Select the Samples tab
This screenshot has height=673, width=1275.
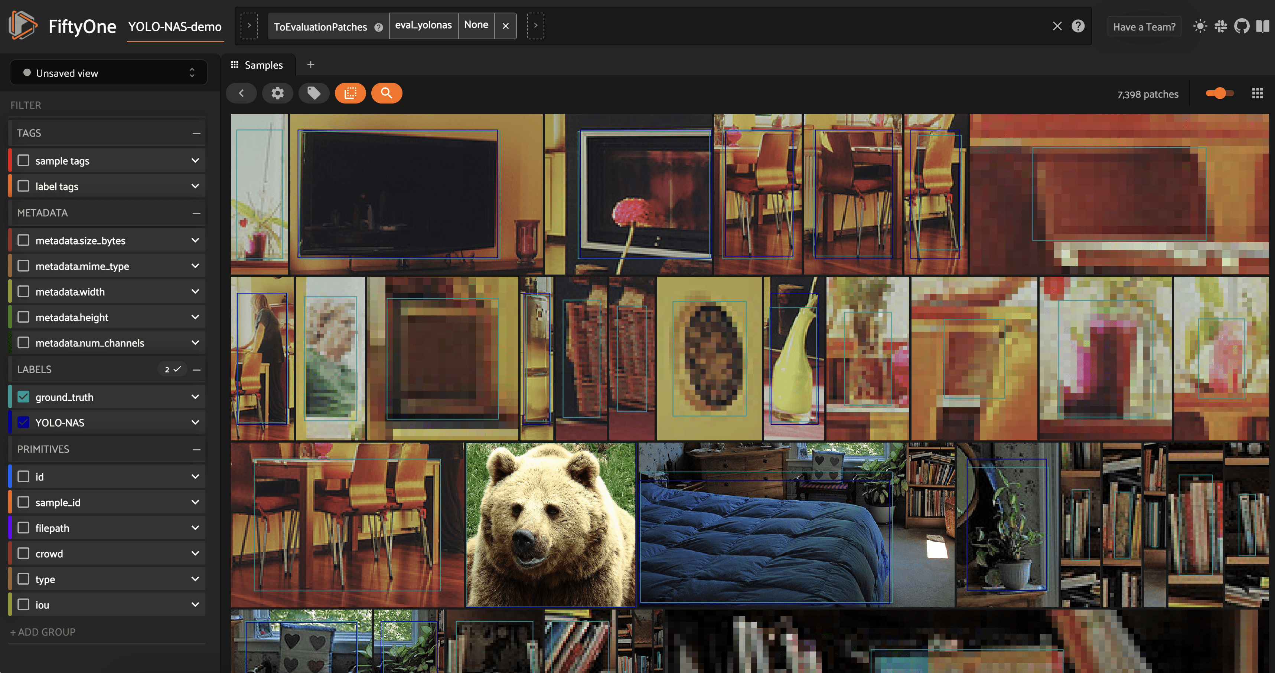(257, 65)
